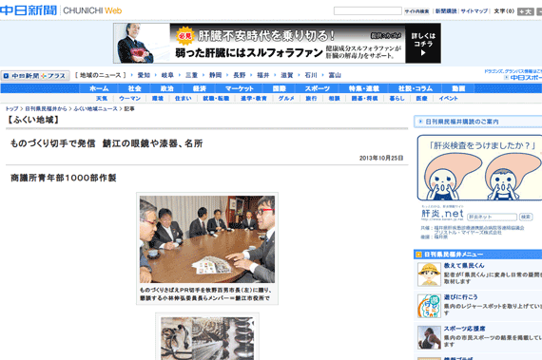Click the サイト内検索 search button
This screenshot has height=360, width=542.
tap(416, 11)
